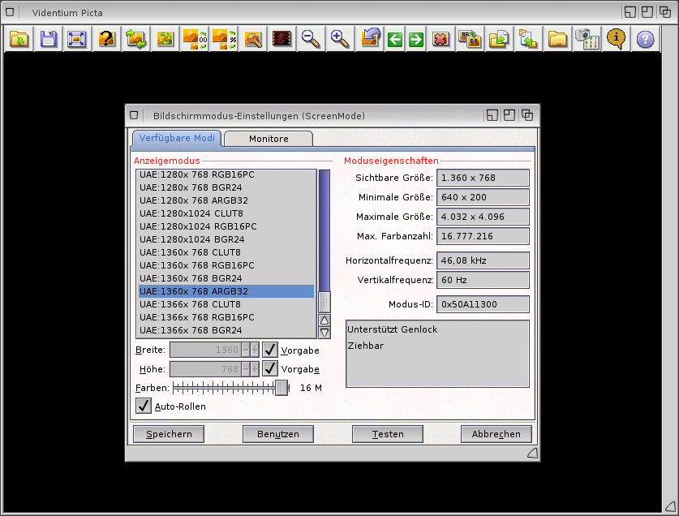This screenshot has width=679, height=516.
Task: Click the Videntium Picta window depth gadget
Action: pyautogui.click(x=665, y=12)
